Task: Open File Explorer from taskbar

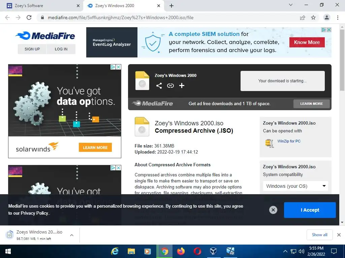Action: point(131,251)
